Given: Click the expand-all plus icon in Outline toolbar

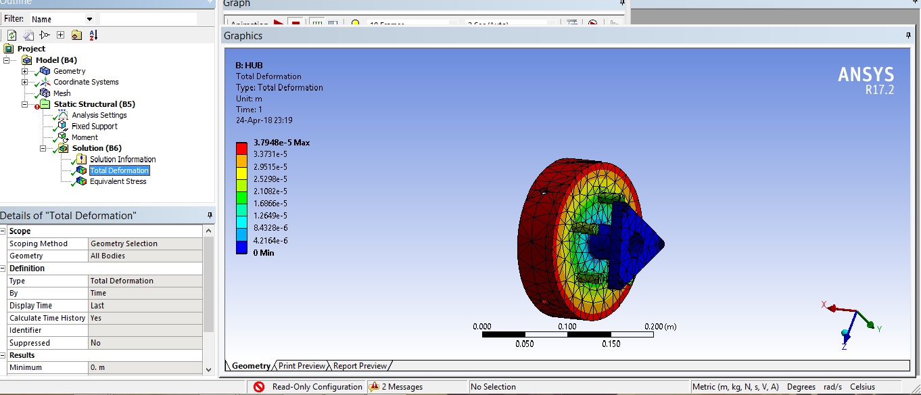Looking at the screenshot, I should (60, 35).
